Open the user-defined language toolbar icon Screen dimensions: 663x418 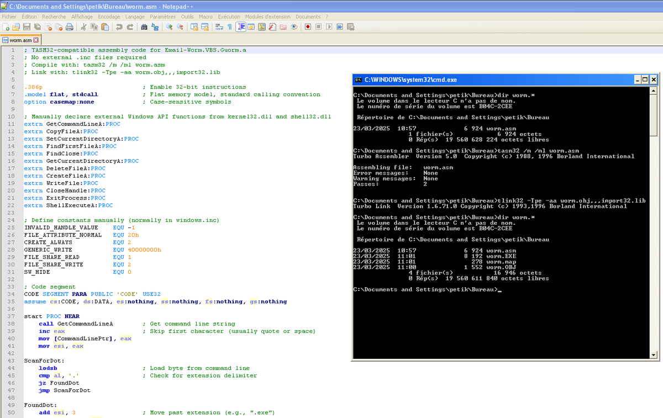(x=251, y=27)
